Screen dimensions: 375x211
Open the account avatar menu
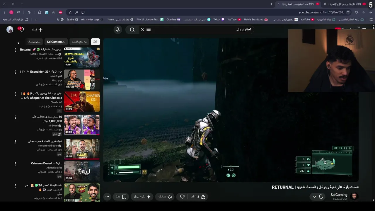[x=10, y=30]
